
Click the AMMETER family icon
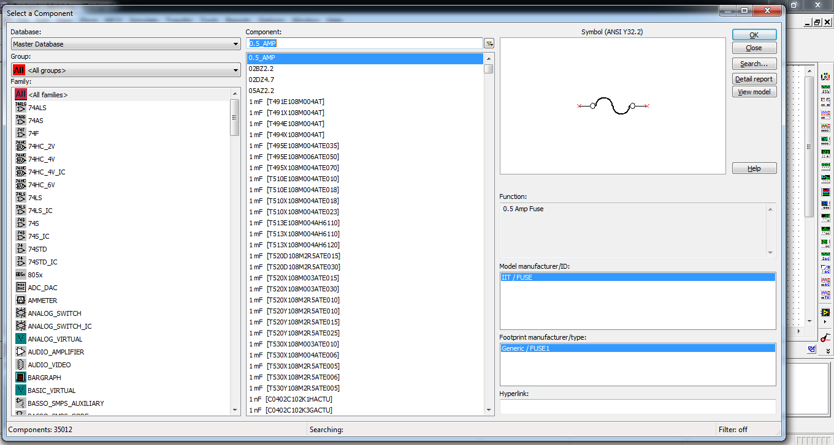[x=20, y=300]
